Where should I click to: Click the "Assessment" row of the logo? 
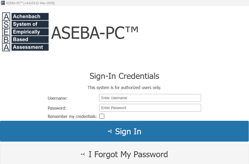pyautogui.click(x=30, y=47)
